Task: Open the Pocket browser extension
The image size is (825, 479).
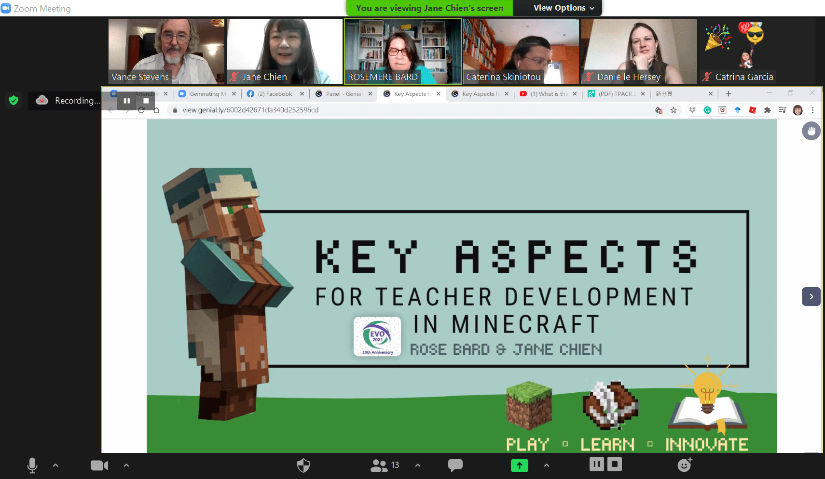Action: [722, 110]
